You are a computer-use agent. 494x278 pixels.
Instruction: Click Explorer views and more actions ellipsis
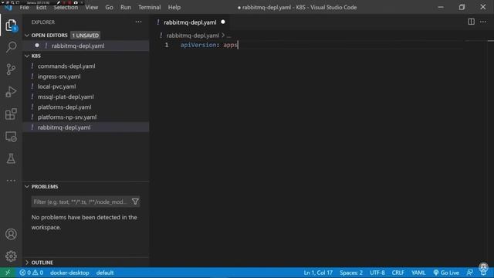point(138,22)
